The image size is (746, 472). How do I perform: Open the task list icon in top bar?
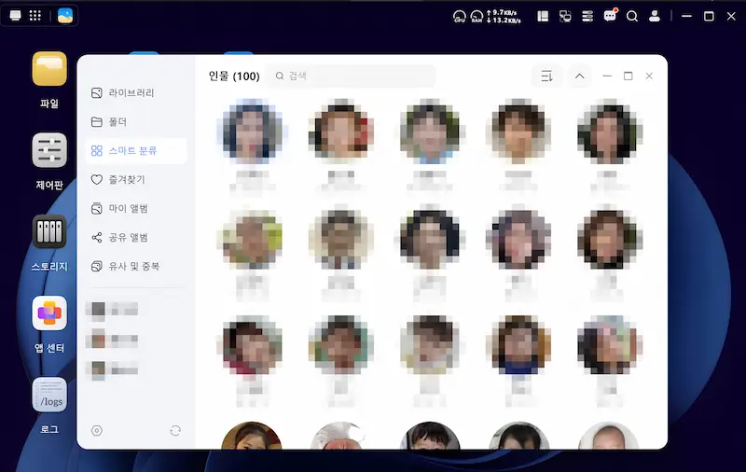pos(587,16)
